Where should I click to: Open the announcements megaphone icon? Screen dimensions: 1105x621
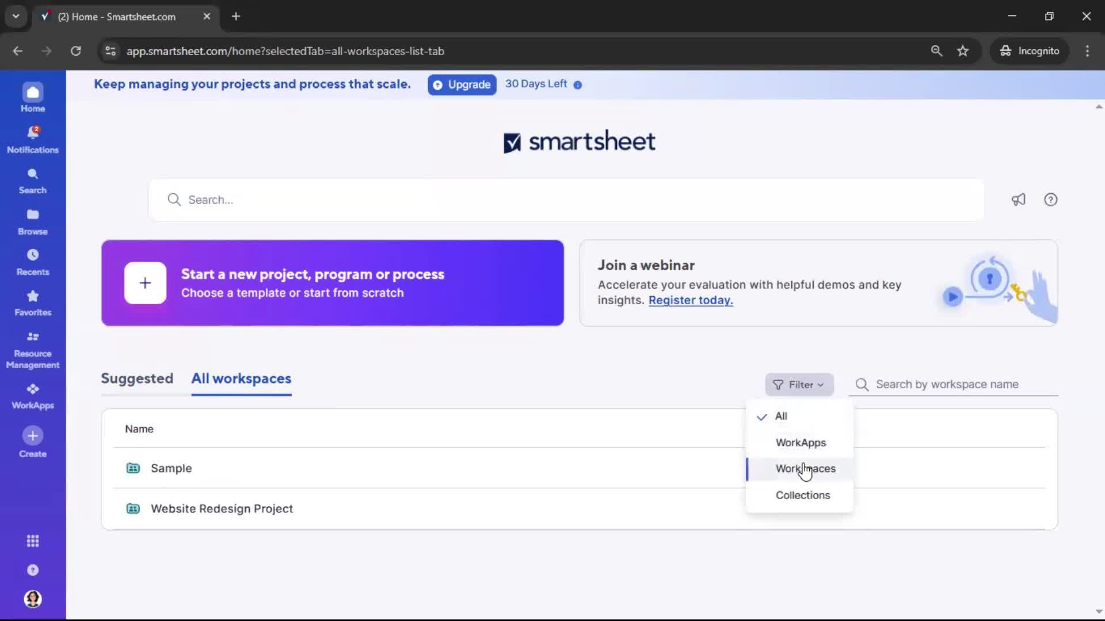(x=1018, y=200)
